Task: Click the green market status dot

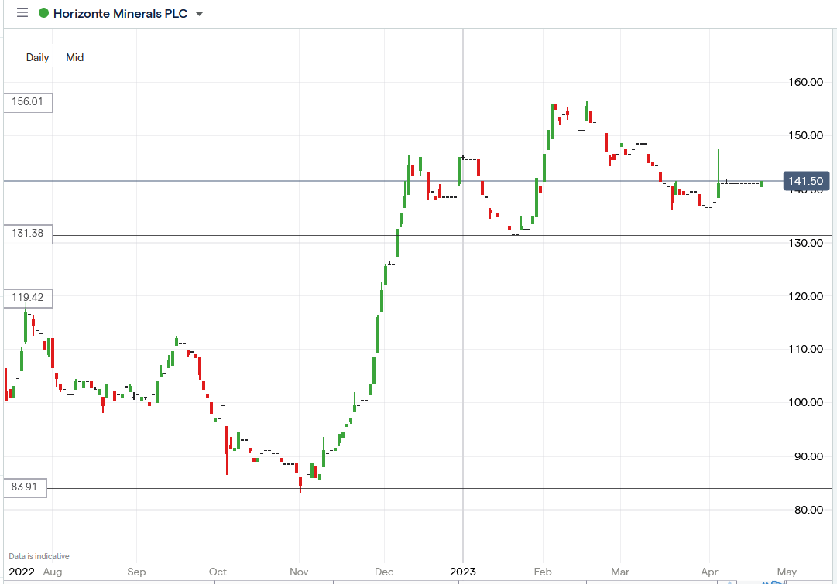Action: point(44,13)
